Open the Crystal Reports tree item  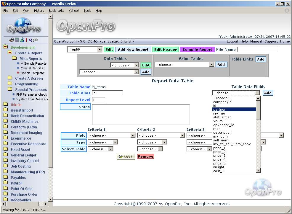[x=32, y=68]
